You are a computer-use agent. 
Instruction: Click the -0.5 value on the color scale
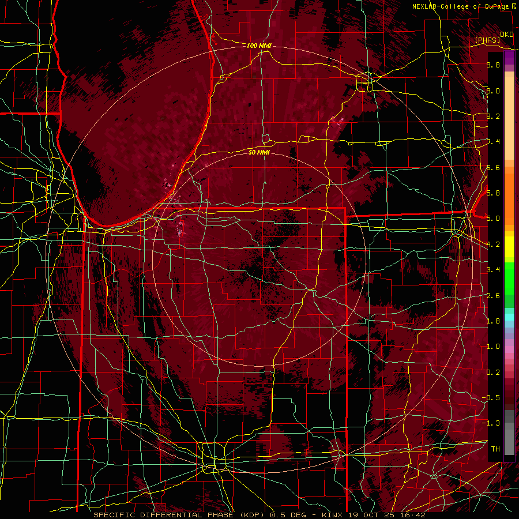point(491,397)
